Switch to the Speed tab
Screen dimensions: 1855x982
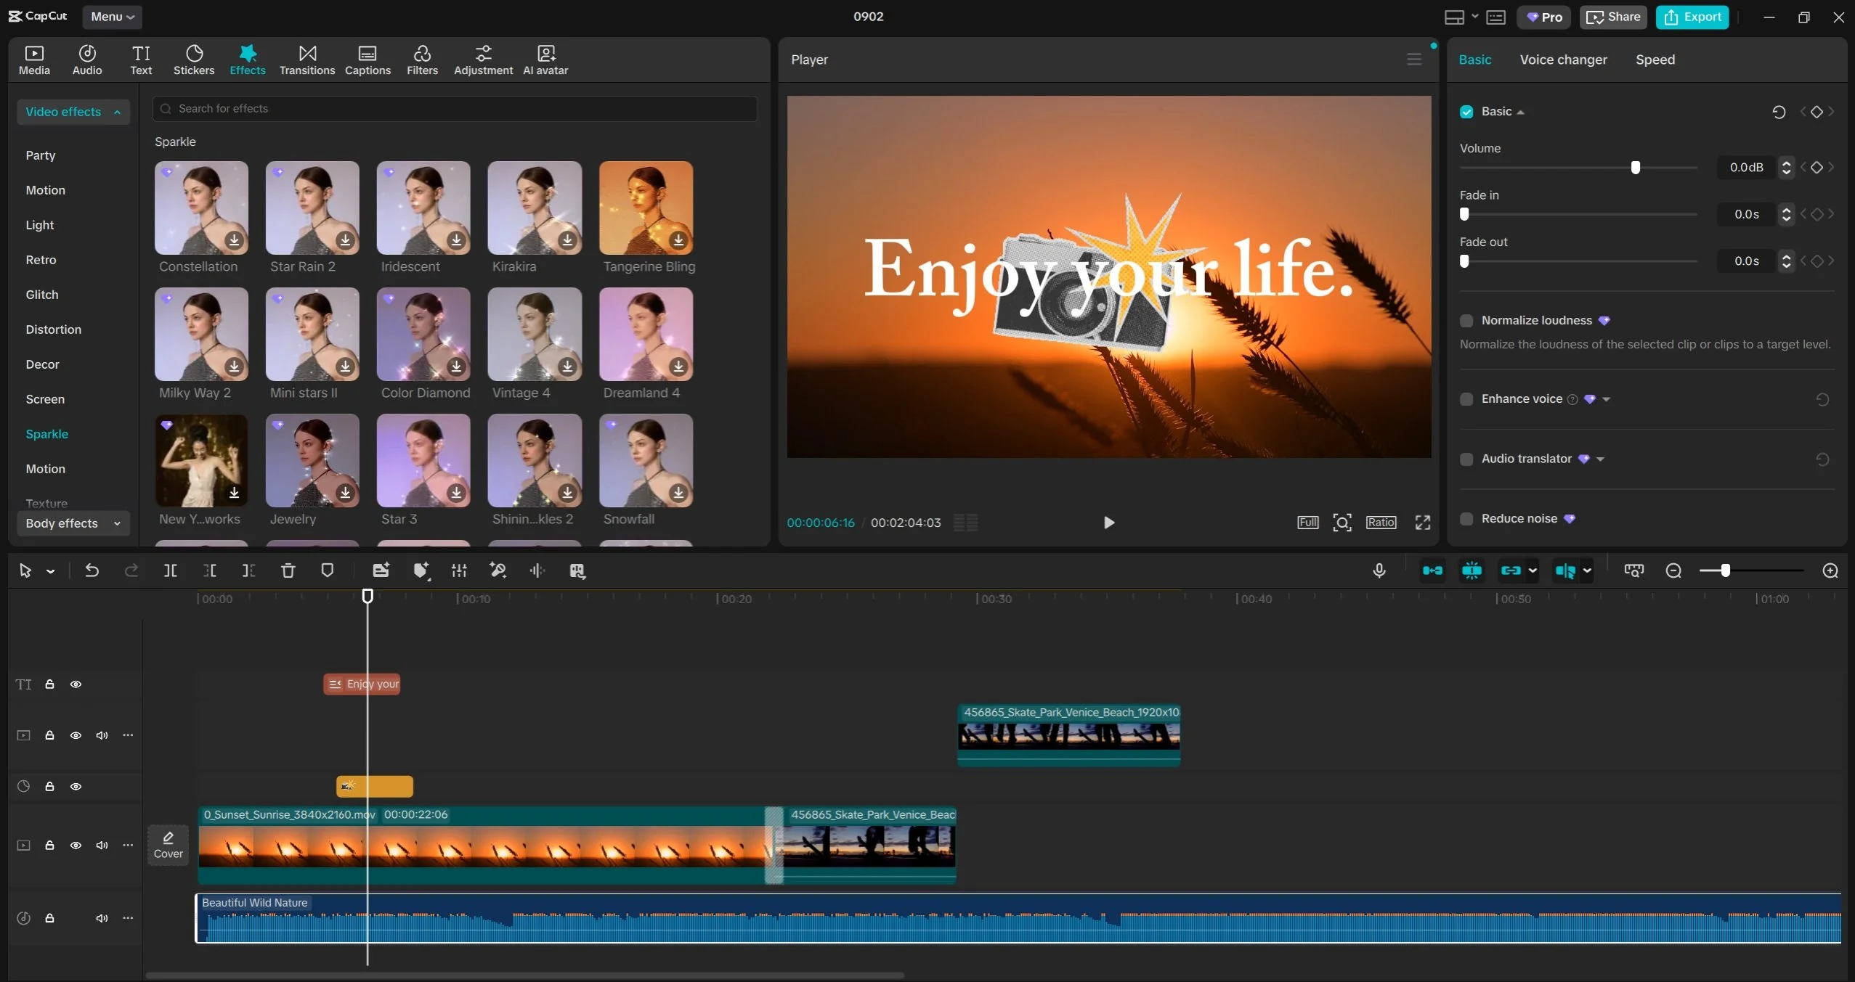click(1655, 60)
